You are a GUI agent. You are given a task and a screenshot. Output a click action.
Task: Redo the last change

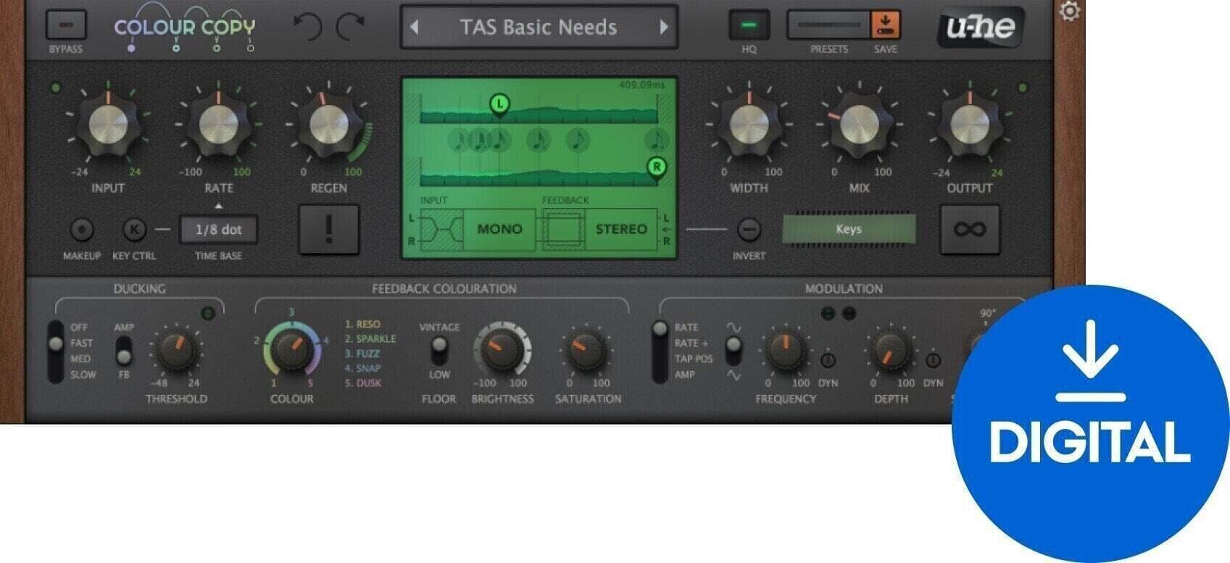pos(351,28)
